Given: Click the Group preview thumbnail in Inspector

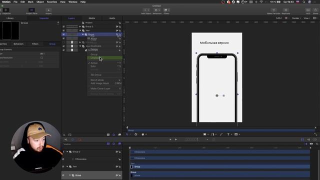Looking at the screenshot, I should [9, 30].
